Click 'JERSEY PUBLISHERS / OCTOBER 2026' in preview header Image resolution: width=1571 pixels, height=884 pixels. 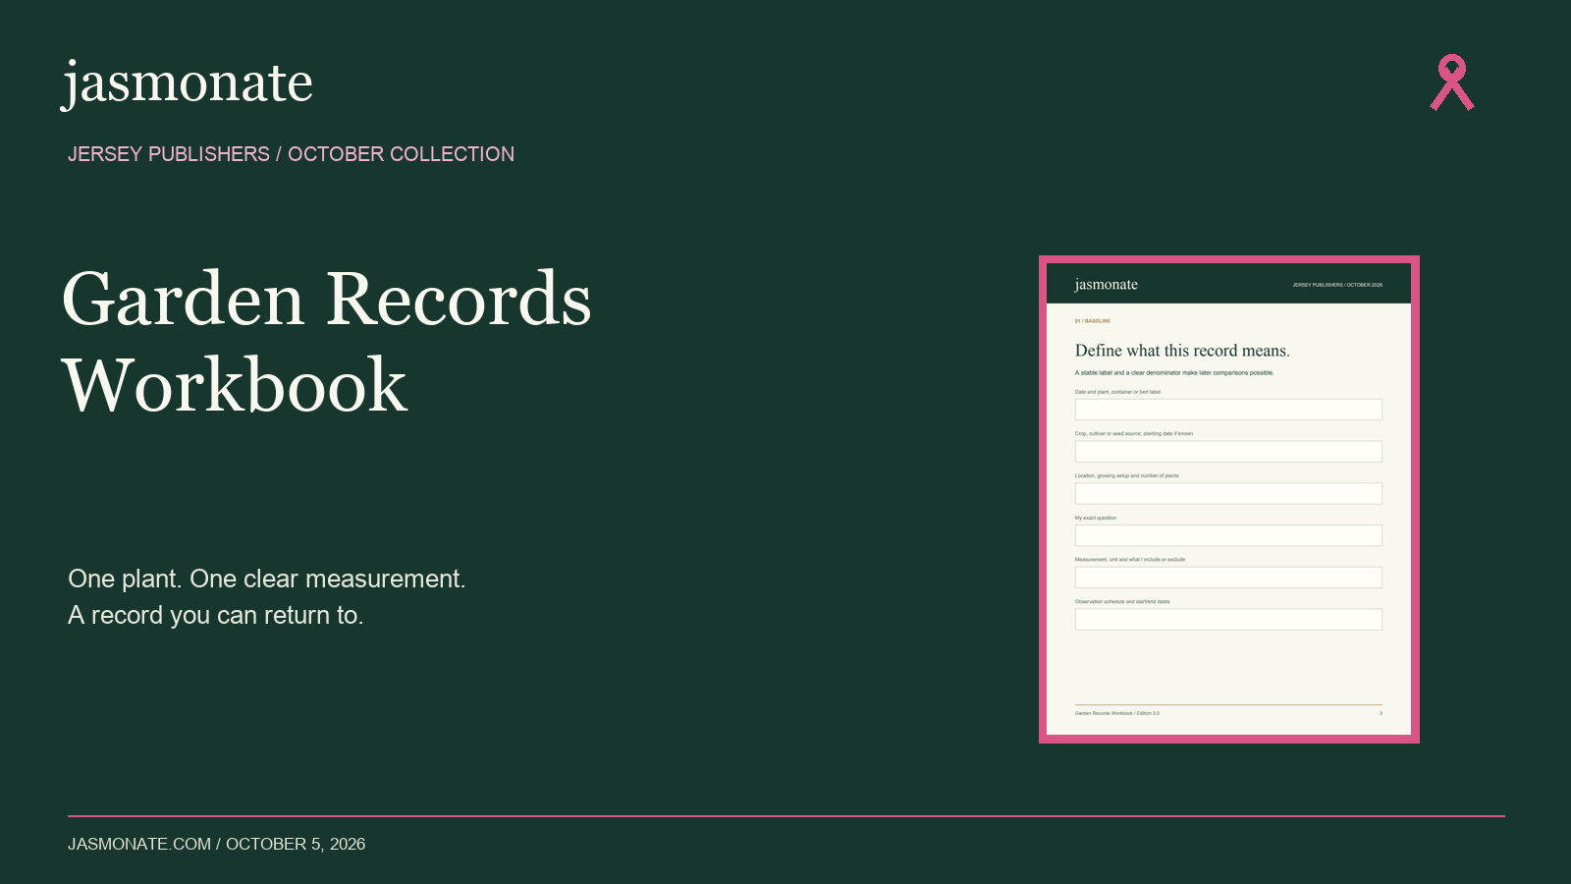pos(1337,285)
